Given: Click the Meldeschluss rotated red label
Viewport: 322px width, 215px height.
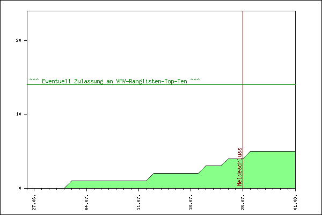Looking at the screenshot, I should pos(240,167).
